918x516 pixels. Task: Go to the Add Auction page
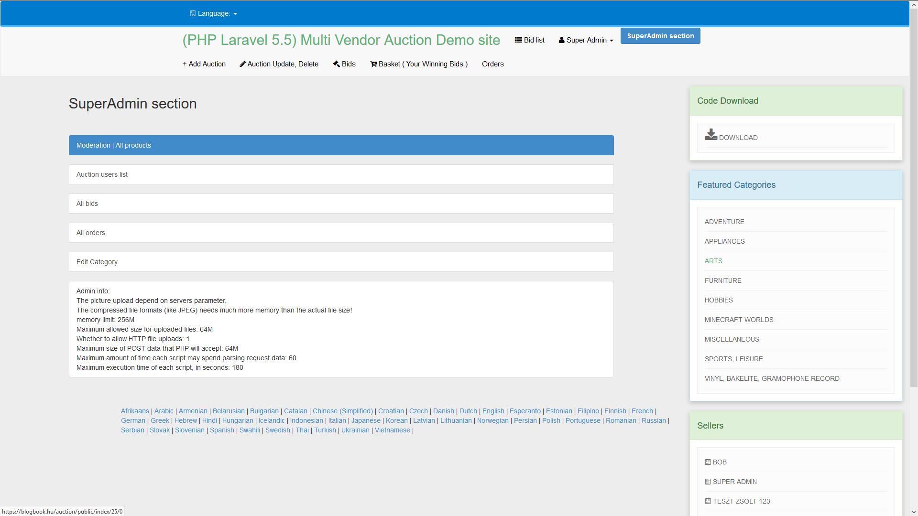(x=204, y=64)
